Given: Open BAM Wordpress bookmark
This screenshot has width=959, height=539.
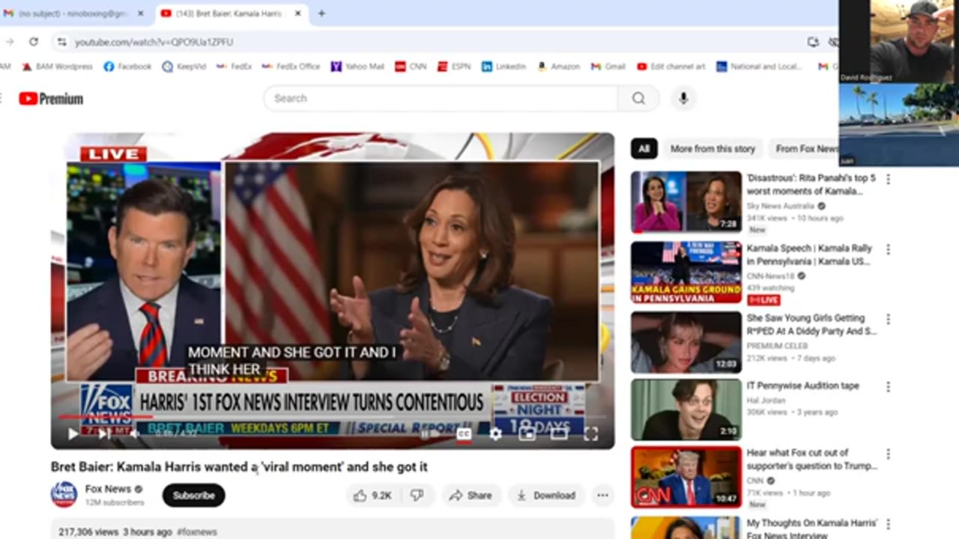Looking at the screenshot, I should coord(57,67).
